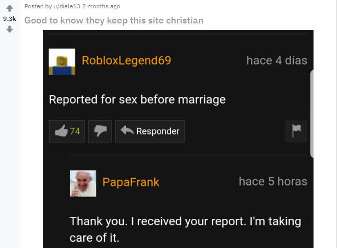Open PapaFrank's profile picture

pos(83,183)
